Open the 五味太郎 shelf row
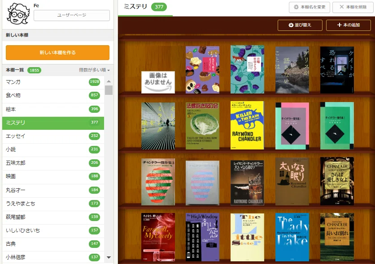The height and width of the screenshot is (264, 375). click(53, 163)
